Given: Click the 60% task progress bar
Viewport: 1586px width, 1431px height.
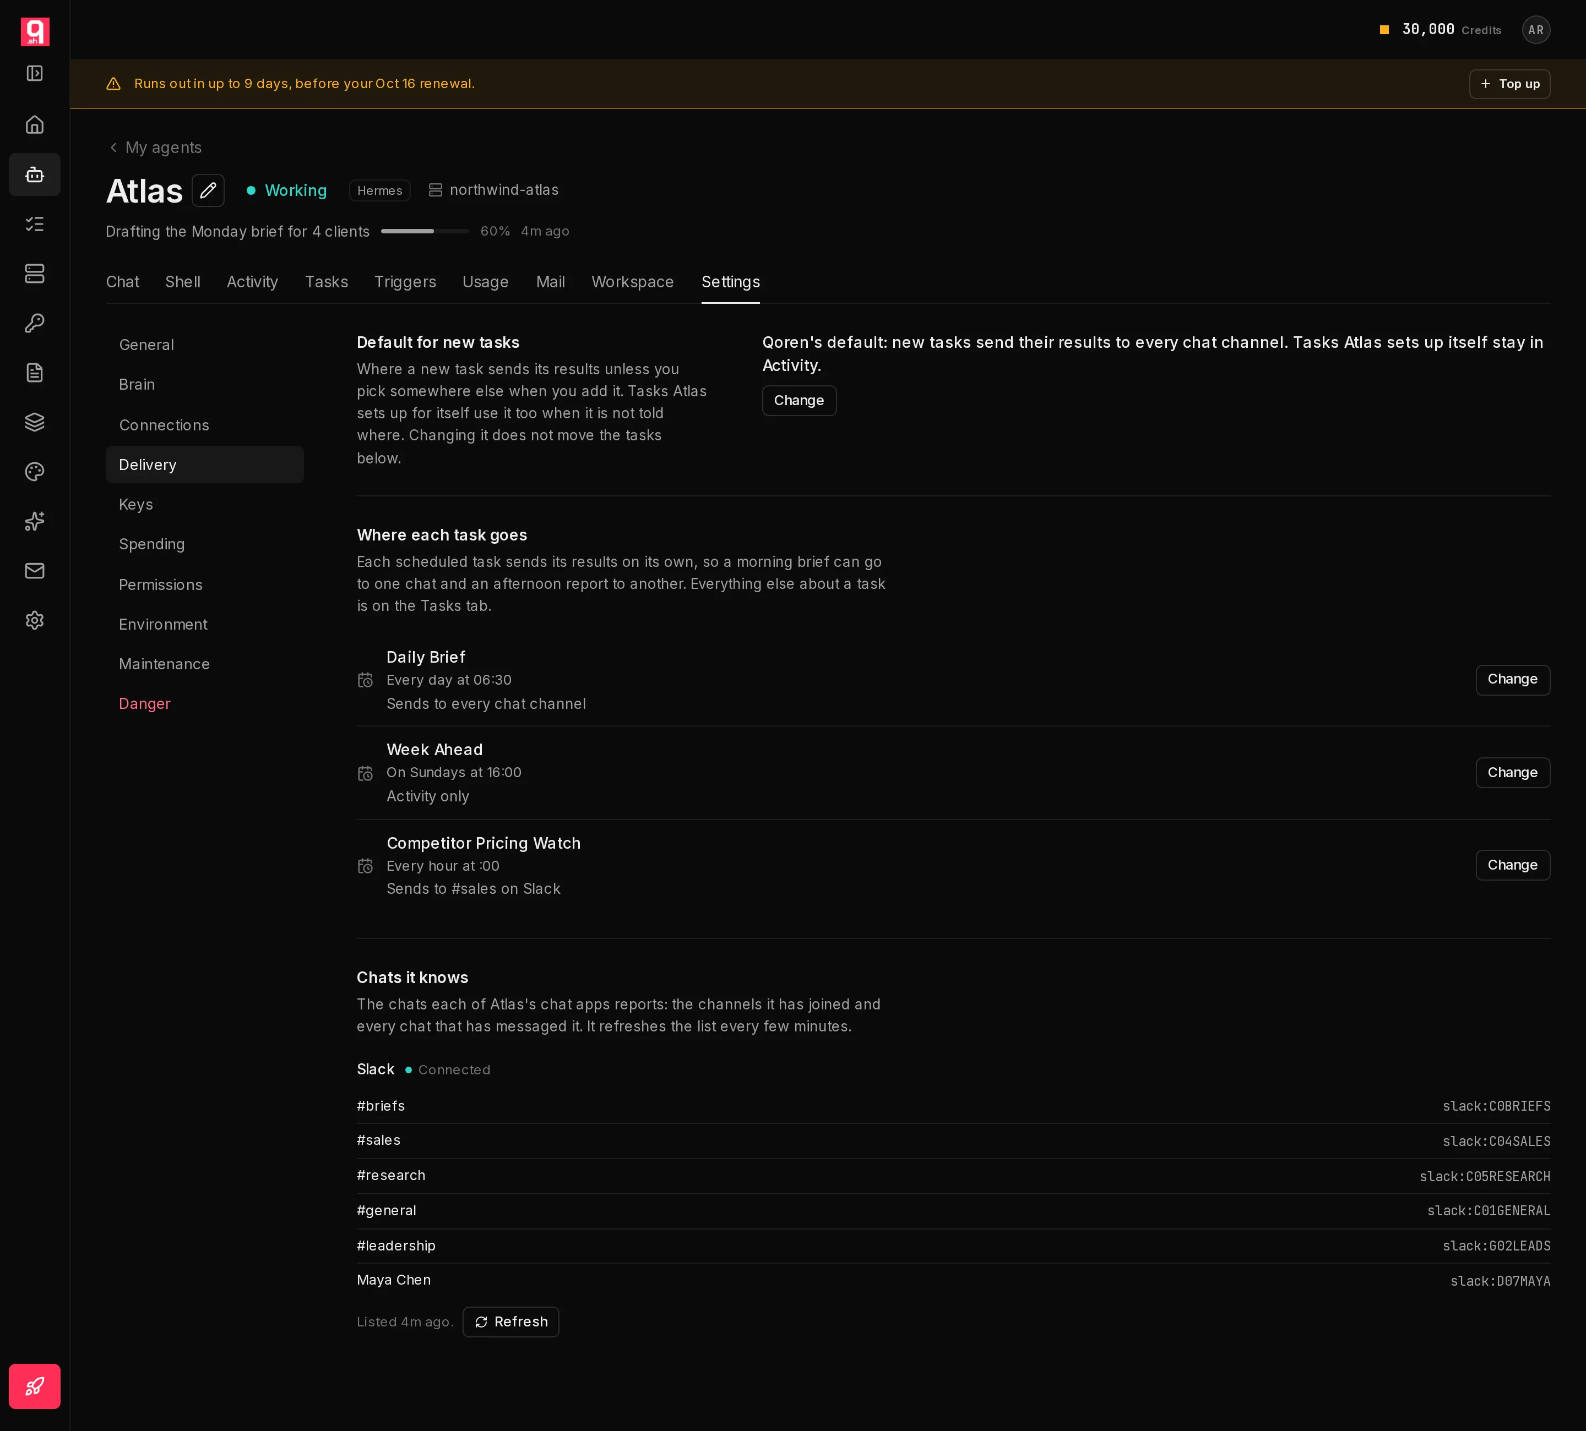Looking at the screenshot, I should tap(425, 231).
